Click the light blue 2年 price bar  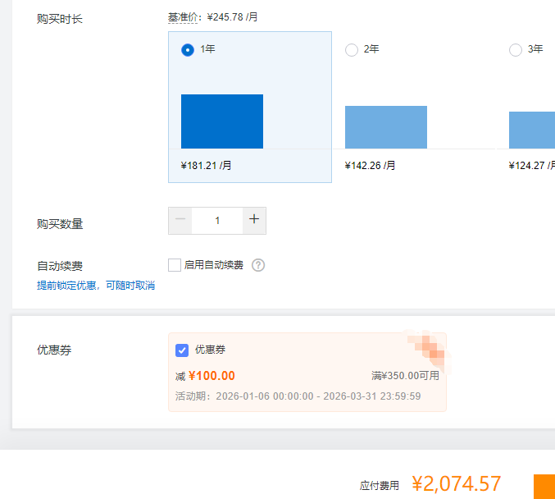[x=386, y=127]
